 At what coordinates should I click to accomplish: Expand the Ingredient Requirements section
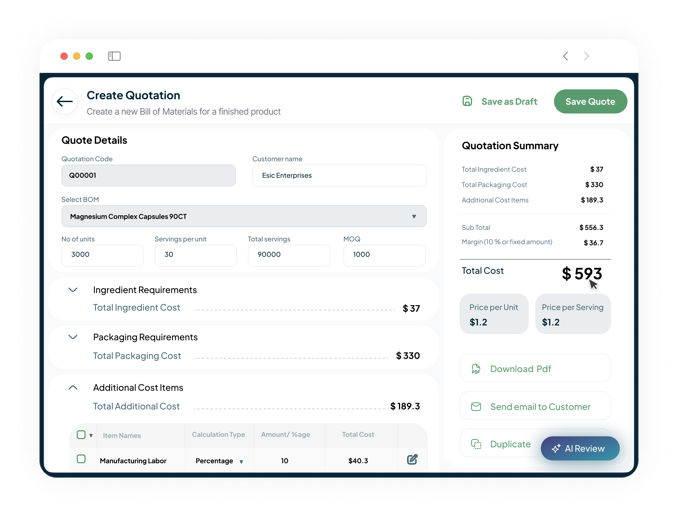73,290
